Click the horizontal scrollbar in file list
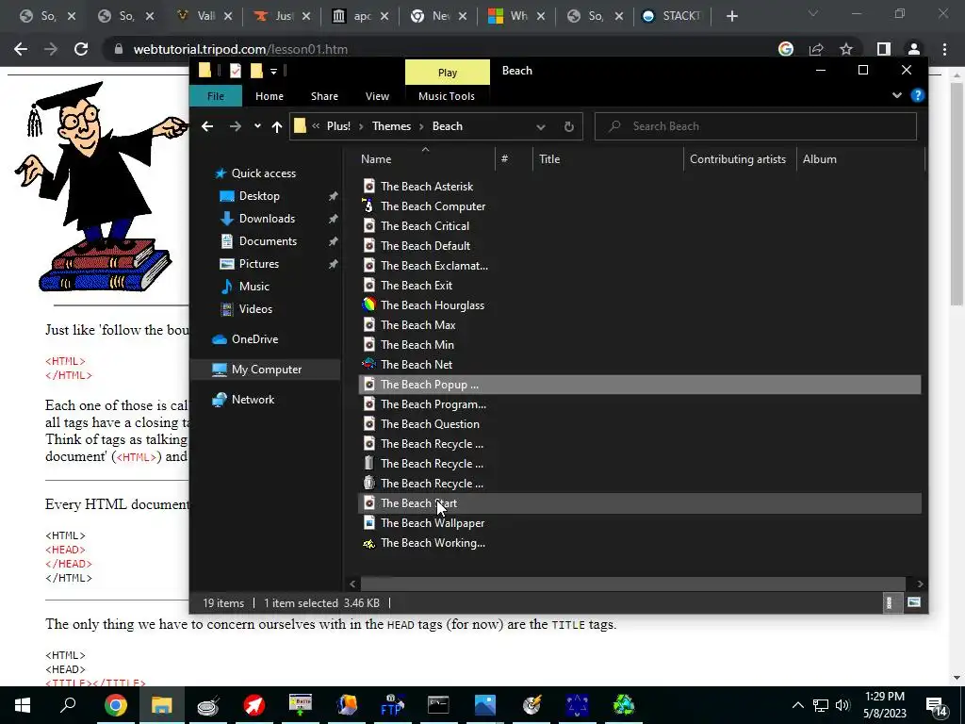Viewport: 965px width, 724px height. coord(632,584)
